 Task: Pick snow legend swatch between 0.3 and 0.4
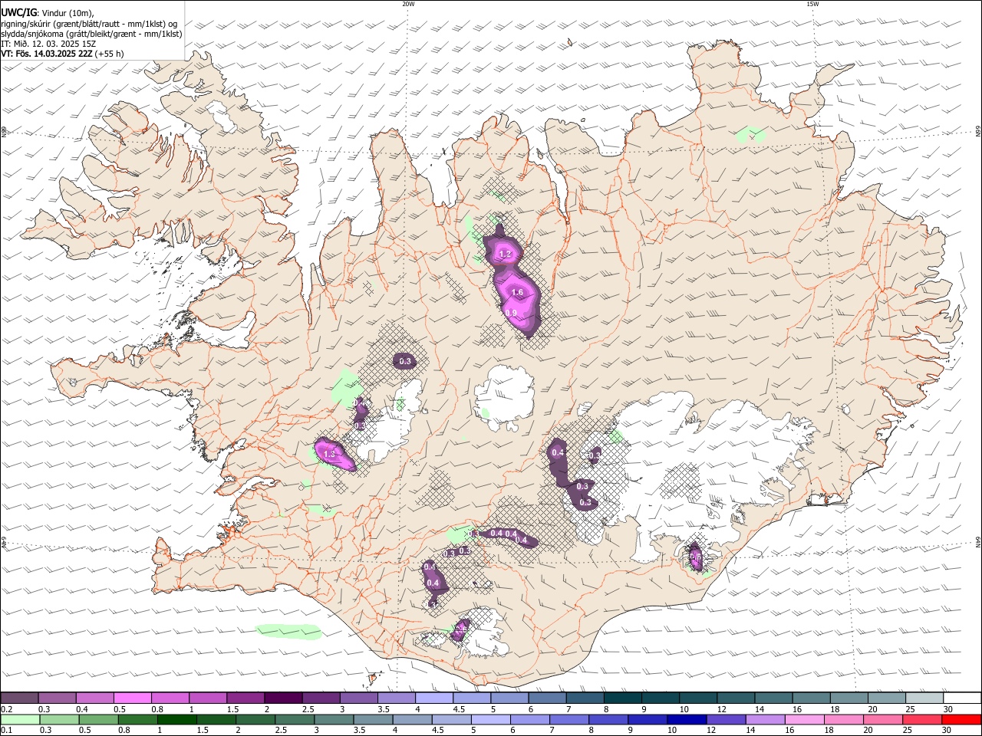[x=56, y=698]
